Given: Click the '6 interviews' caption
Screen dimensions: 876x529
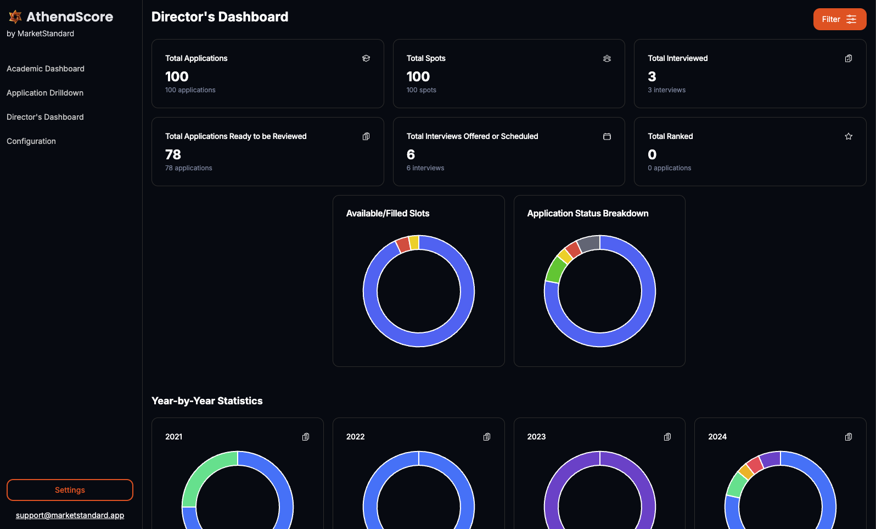Looking at the screenshot, I should [x=425, y=168].
